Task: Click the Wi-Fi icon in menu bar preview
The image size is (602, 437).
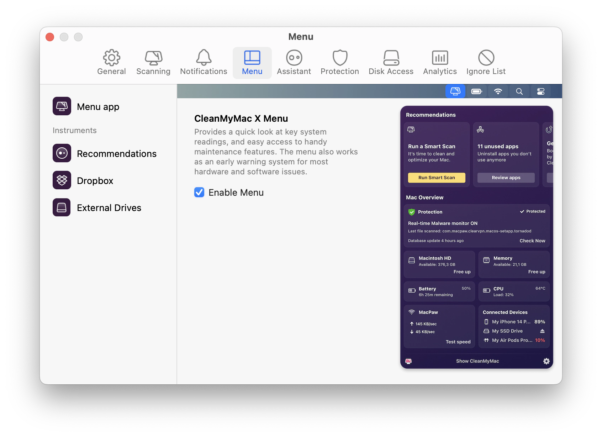Action: [498, 91]
